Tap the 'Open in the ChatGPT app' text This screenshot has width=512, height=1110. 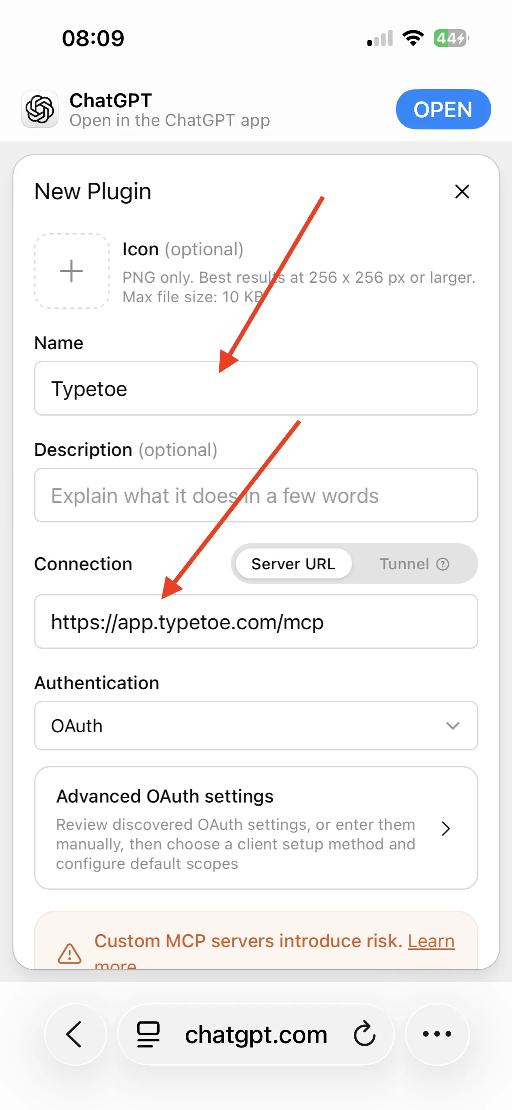coord(170,120)
